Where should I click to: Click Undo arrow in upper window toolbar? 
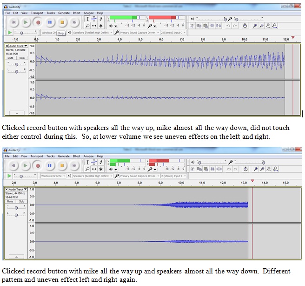[228, 26]
